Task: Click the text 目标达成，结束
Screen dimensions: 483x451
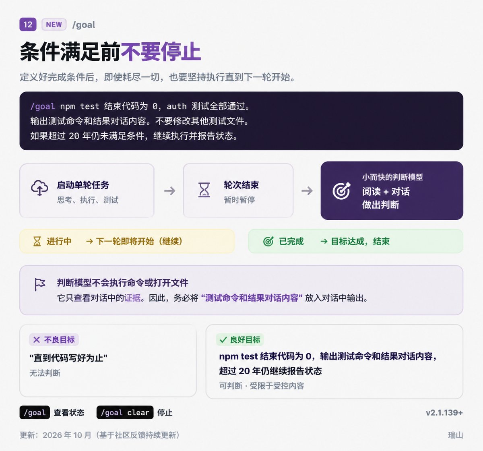Action: click(x=360, y=241)
